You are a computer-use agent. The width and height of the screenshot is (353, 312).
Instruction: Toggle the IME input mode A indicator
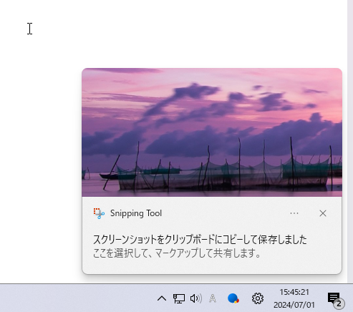coord(213,298)
